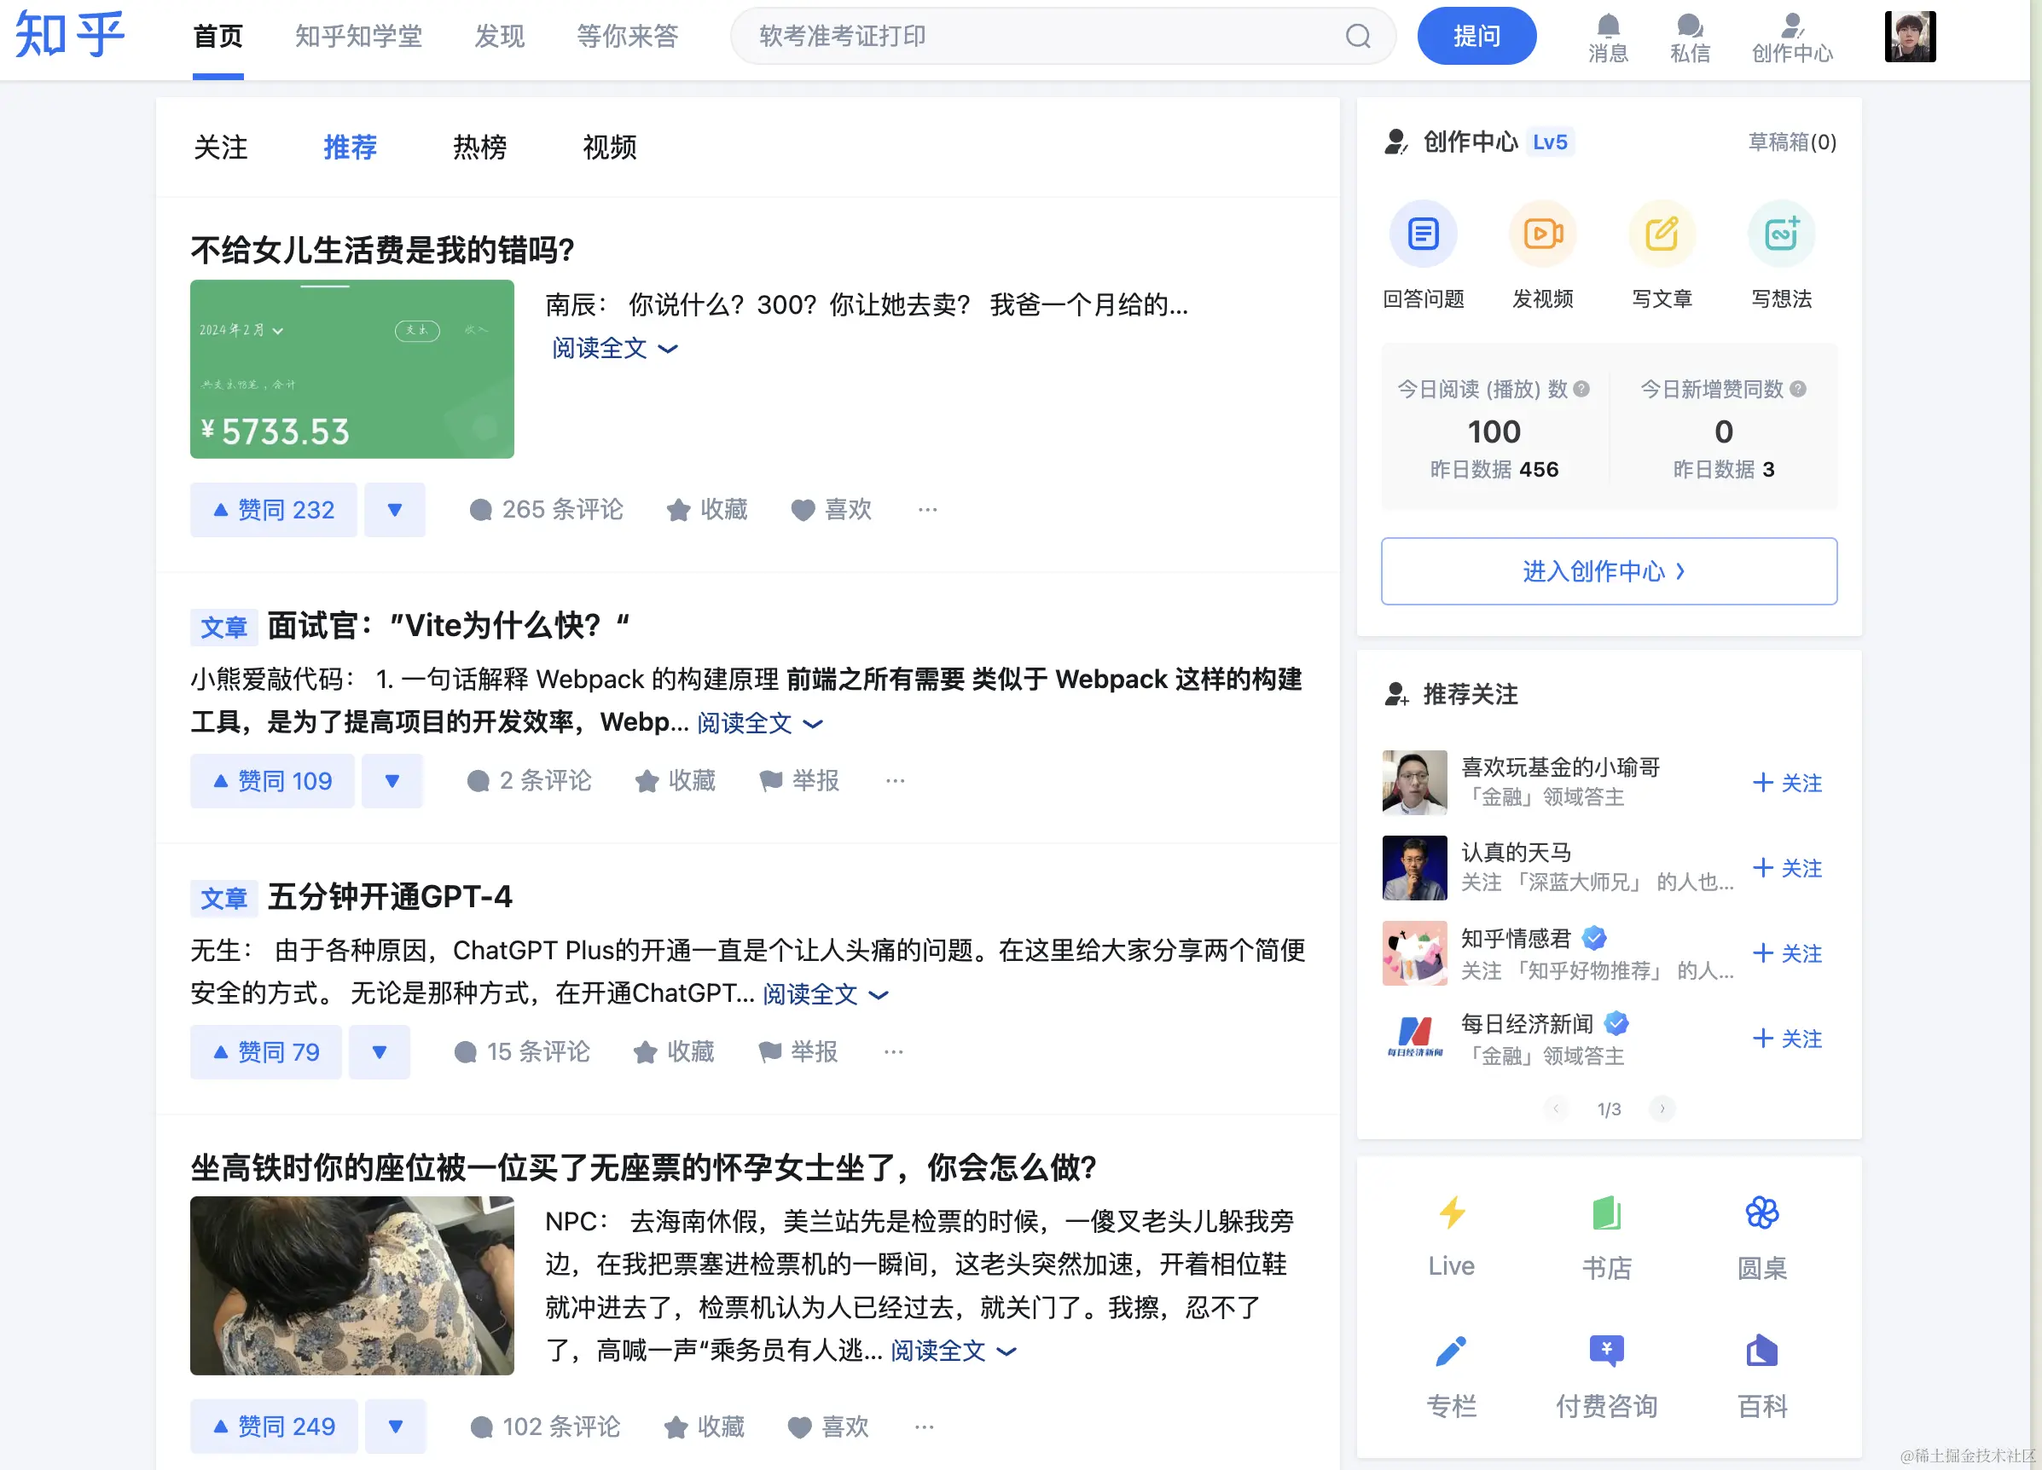Open 百科 encyclopedia icon
This screenshot has height=1470, width=2042.
pos(1762,1351)
